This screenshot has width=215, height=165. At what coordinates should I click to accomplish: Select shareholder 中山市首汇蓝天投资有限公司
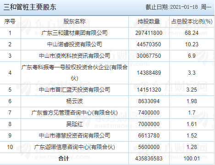tap(75, 90)
